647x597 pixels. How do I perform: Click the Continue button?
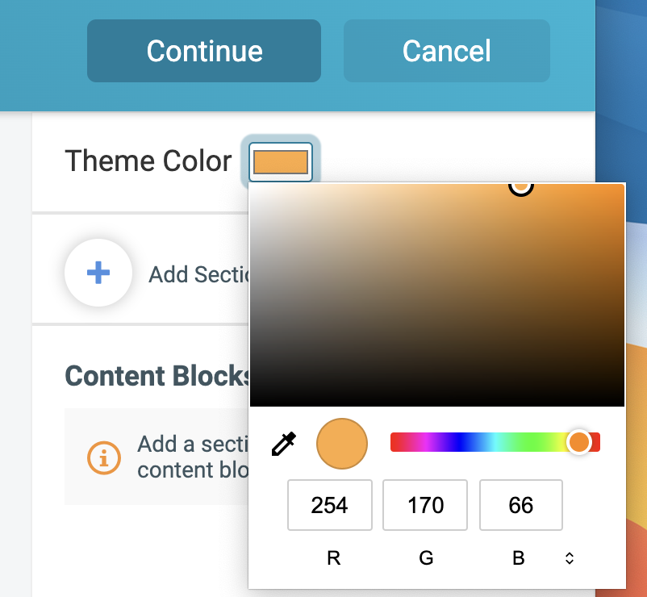coord(204,51)
